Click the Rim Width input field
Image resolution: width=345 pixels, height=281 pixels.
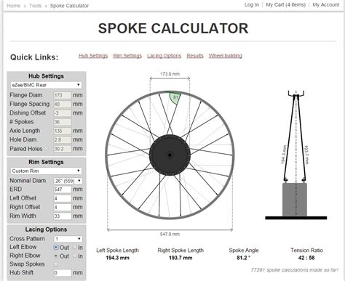point(63,216)
